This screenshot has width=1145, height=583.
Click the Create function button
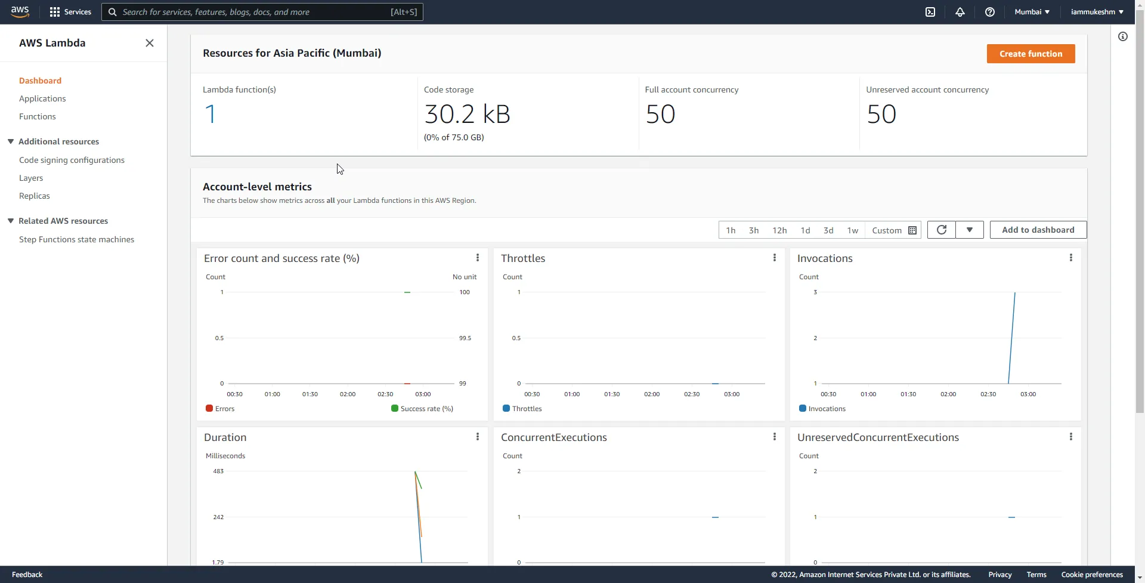(1030, 54)
